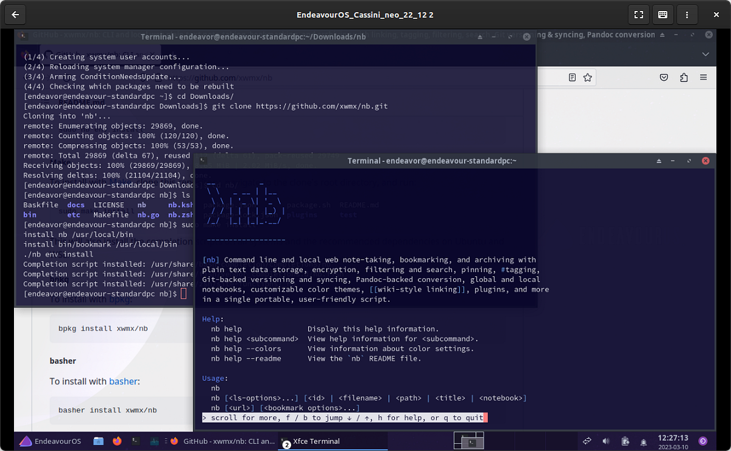Image resolution: width=731 pixels, height=451 pixels.
Task: Click the notification bell in the system tray
Action: pos(644,441)
